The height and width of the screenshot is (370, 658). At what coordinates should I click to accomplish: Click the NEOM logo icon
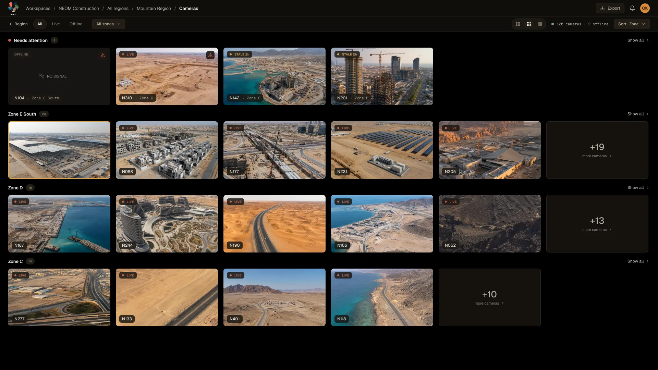click(13, 8)
